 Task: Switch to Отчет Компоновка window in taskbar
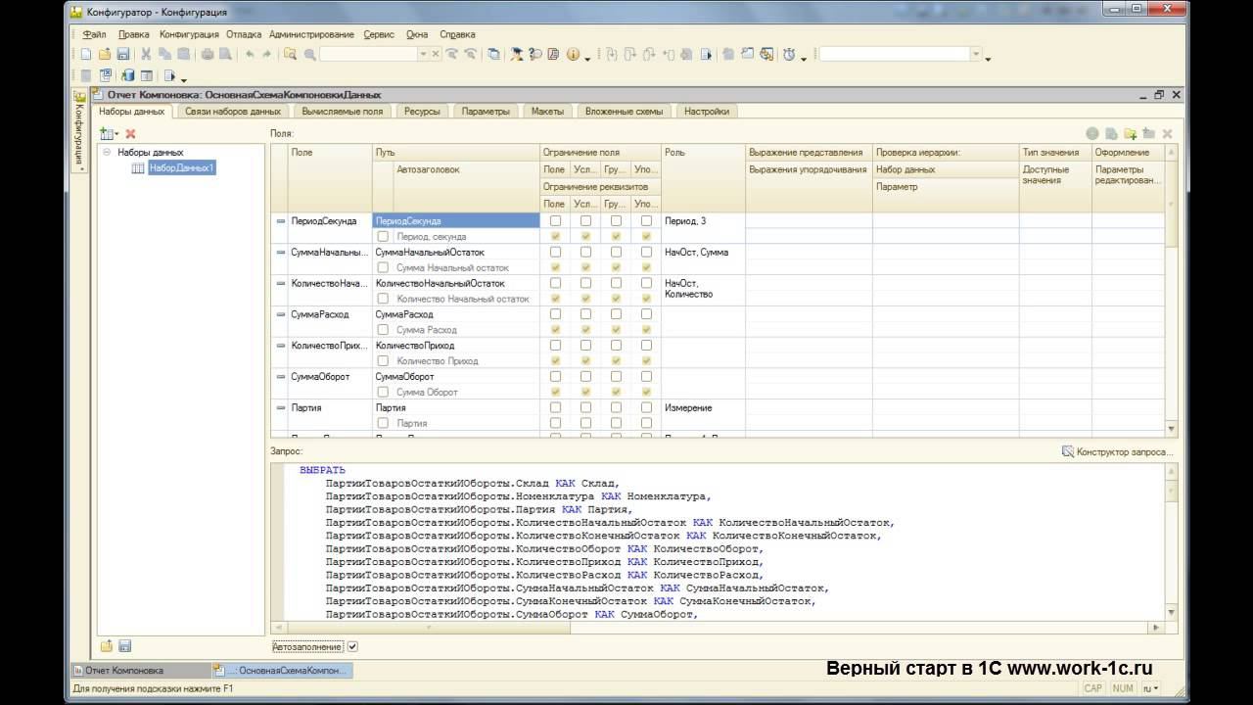(x=124, y=671)
